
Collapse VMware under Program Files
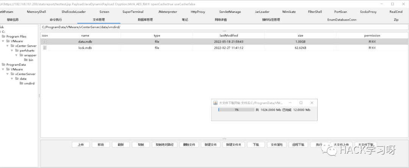pyautogui.click(x=3, y=41)
